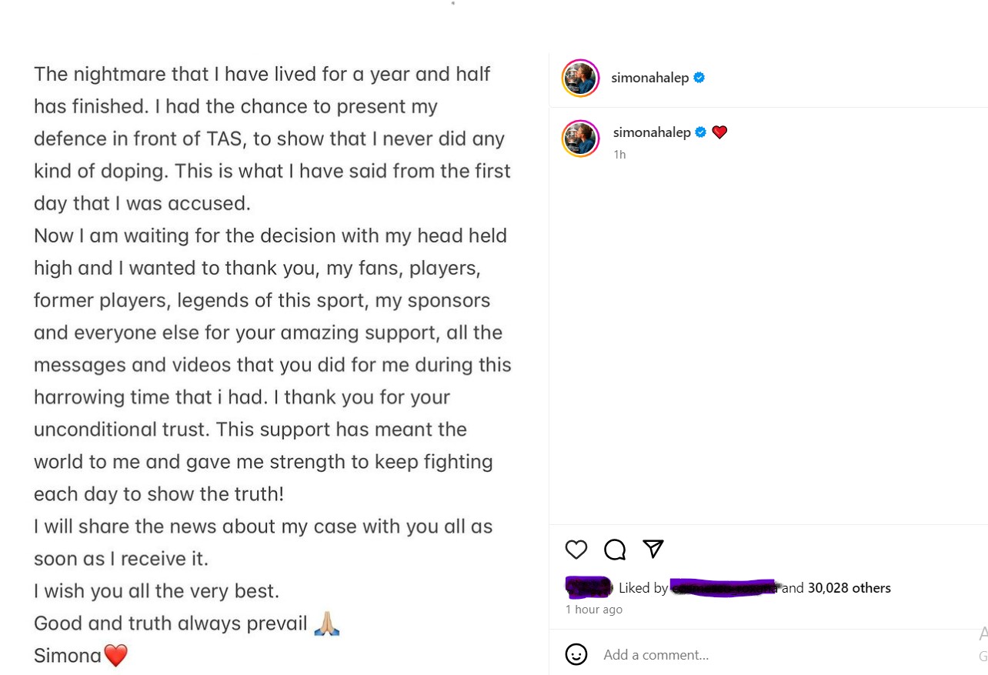988x675 pixels.
Task: Open comments via the speech bubble icon
Action: coord(614,549)
